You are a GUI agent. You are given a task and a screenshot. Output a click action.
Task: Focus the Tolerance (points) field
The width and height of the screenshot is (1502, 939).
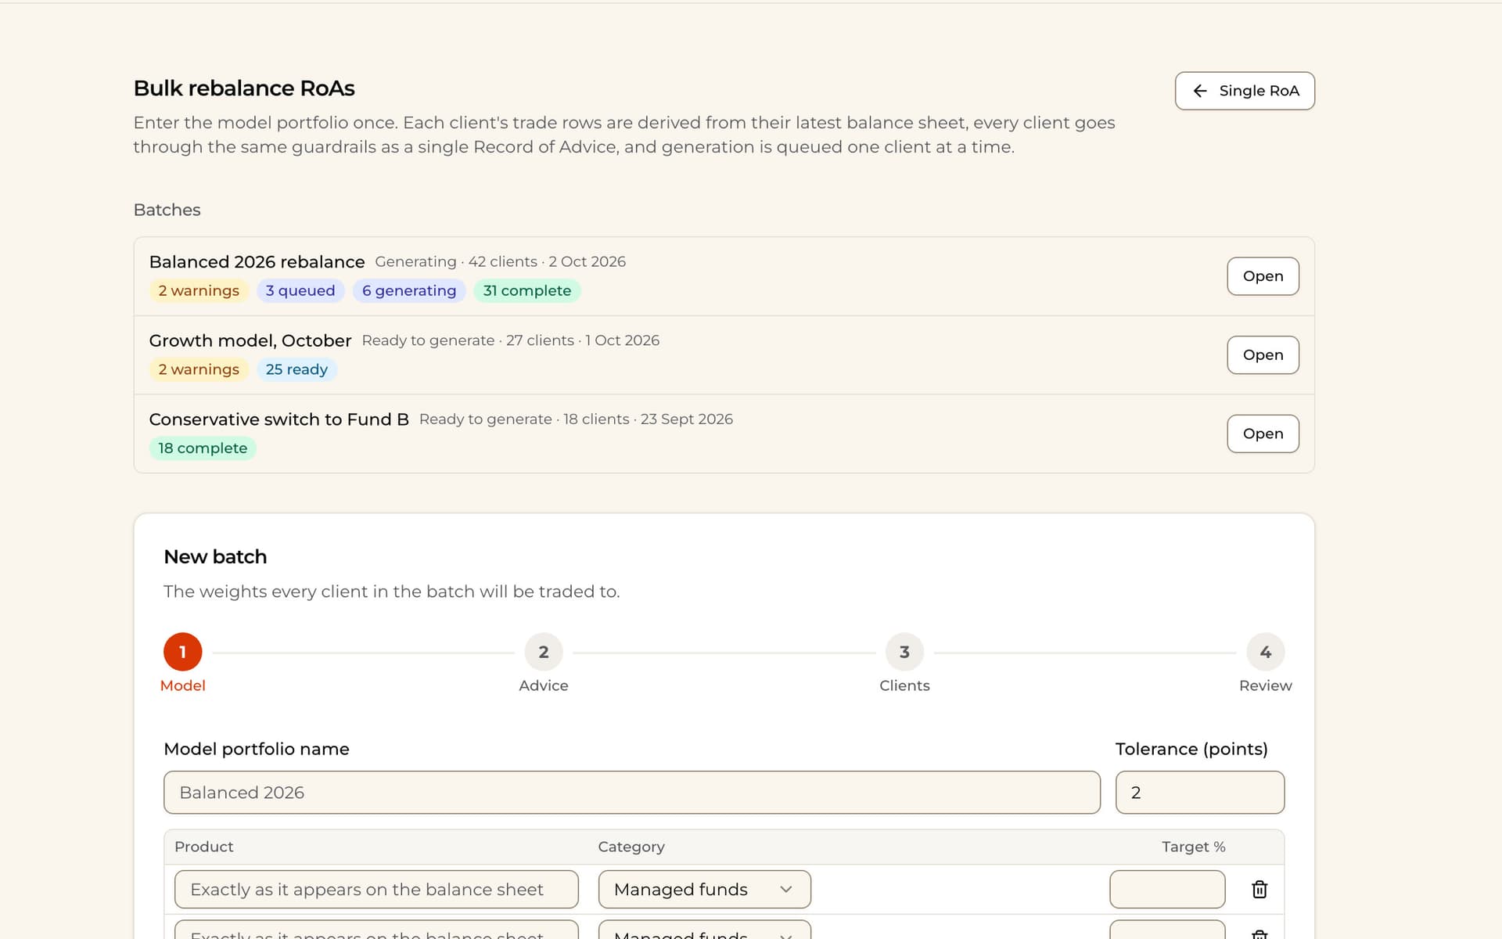tap(1199, 793)
